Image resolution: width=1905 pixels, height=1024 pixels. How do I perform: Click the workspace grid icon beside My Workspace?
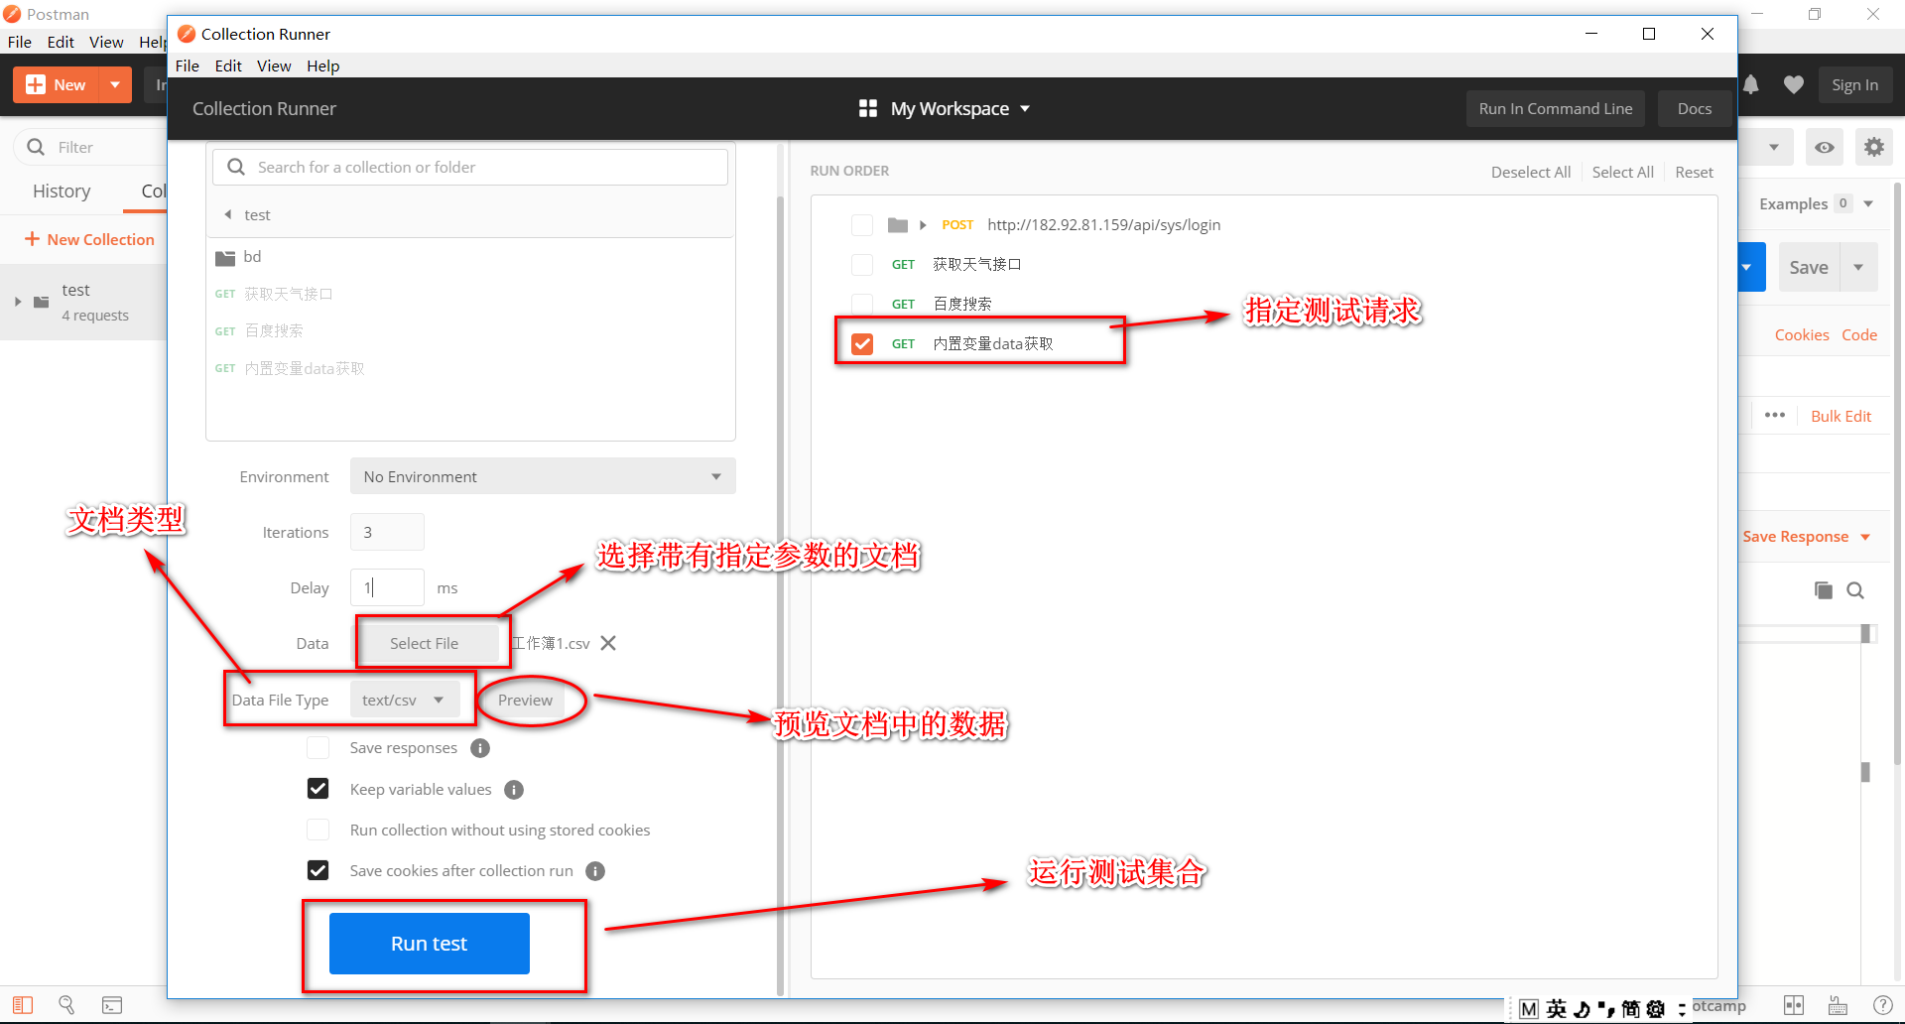tap(868, 108)
